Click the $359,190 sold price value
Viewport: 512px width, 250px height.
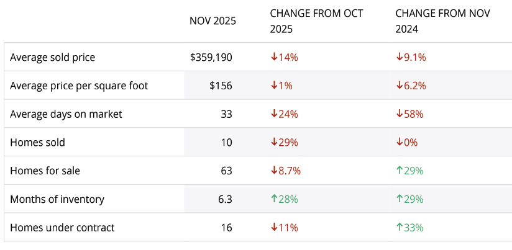tap(211, 57)
